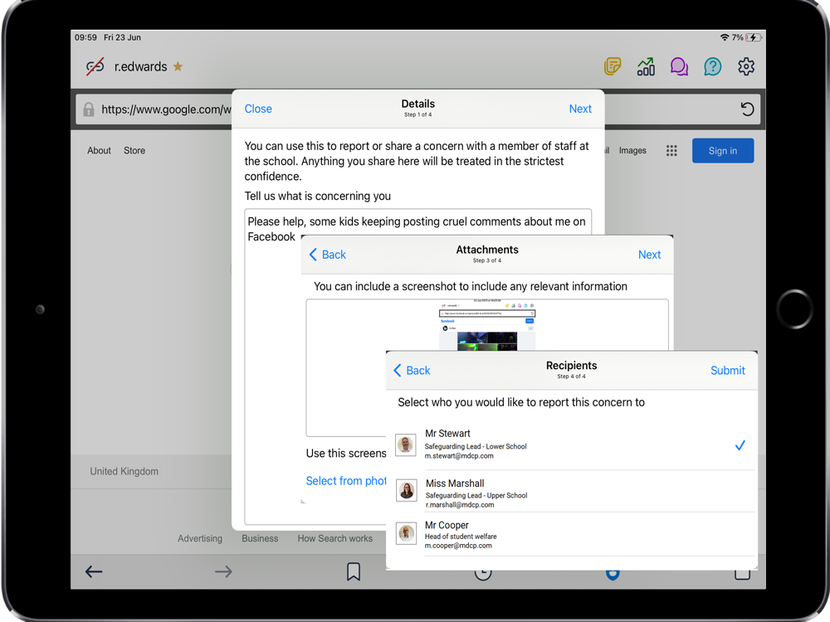Click the reload icon in address bar
This screenshot has height=622, width=830.
coord(747,109)
